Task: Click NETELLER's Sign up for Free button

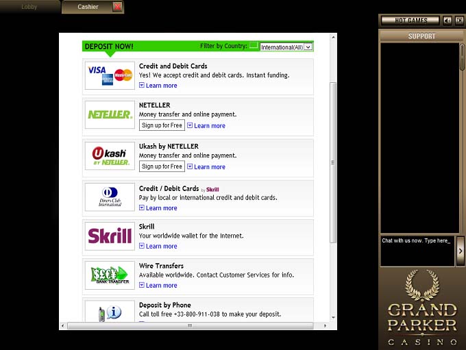Action: (x=162, y=125)
